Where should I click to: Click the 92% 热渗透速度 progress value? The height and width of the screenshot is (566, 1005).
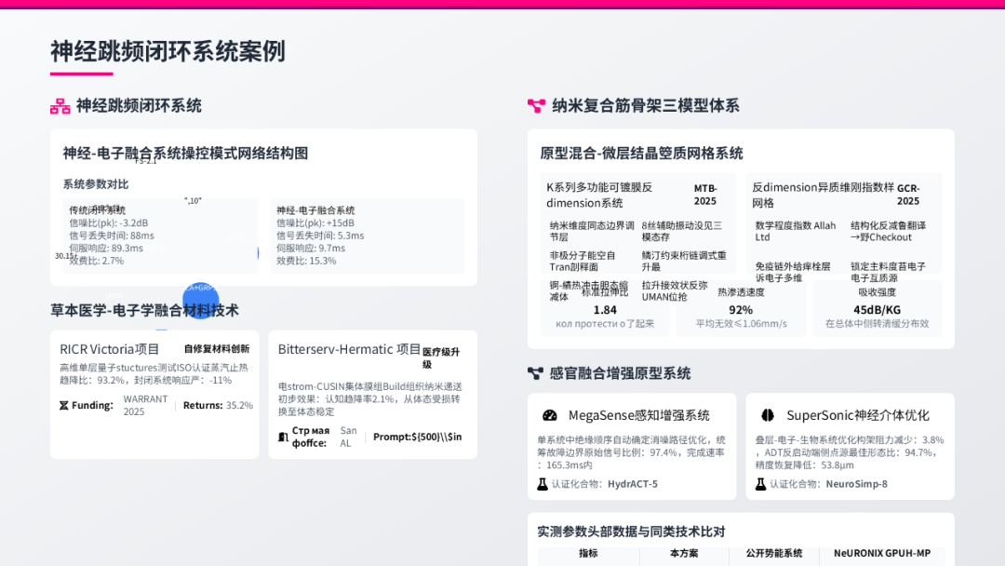point(742,308)
